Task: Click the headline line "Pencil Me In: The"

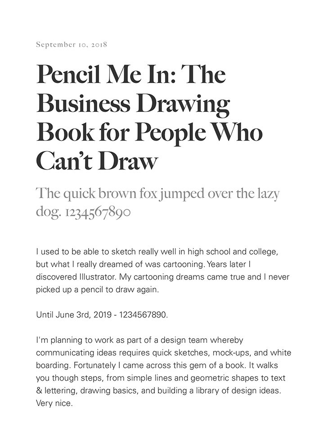Action: pyautogui.click(x=130, y=74)
